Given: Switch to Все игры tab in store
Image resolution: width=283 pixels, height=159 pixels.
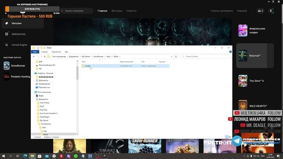Looking at the screenshot, I should 117,11.
